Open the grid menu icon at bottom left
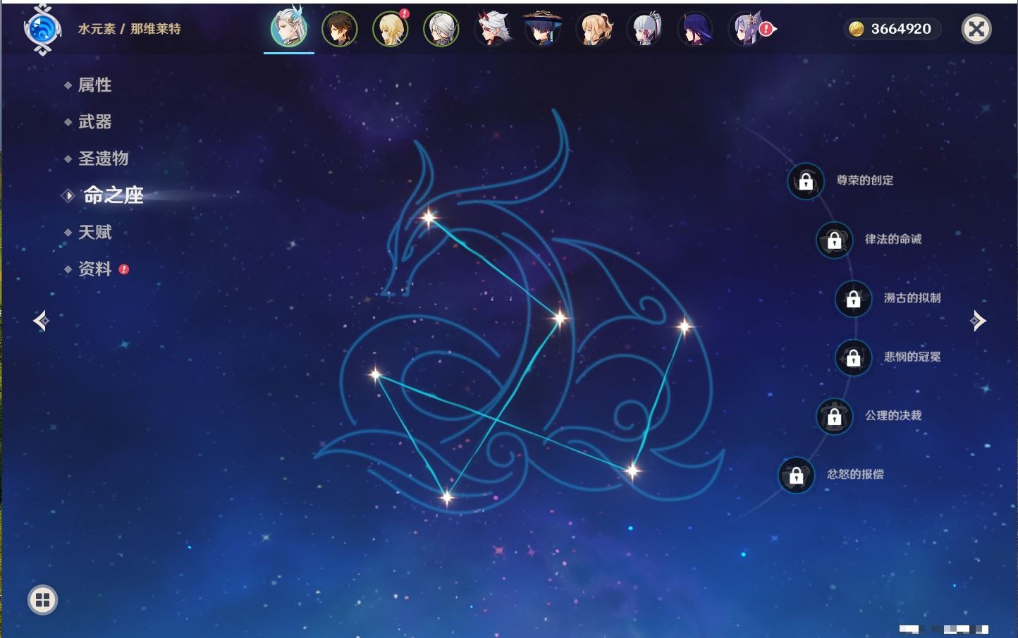1018x638 pixels. (x=42, y=600)
